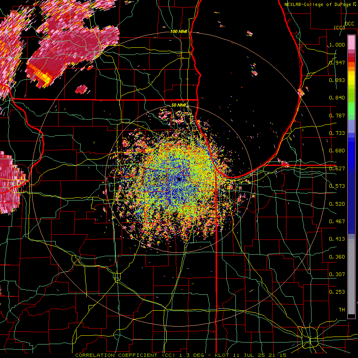Click the 0.253 scale value
The width and height of the screenshot is (358, 358).
point(337,292)
